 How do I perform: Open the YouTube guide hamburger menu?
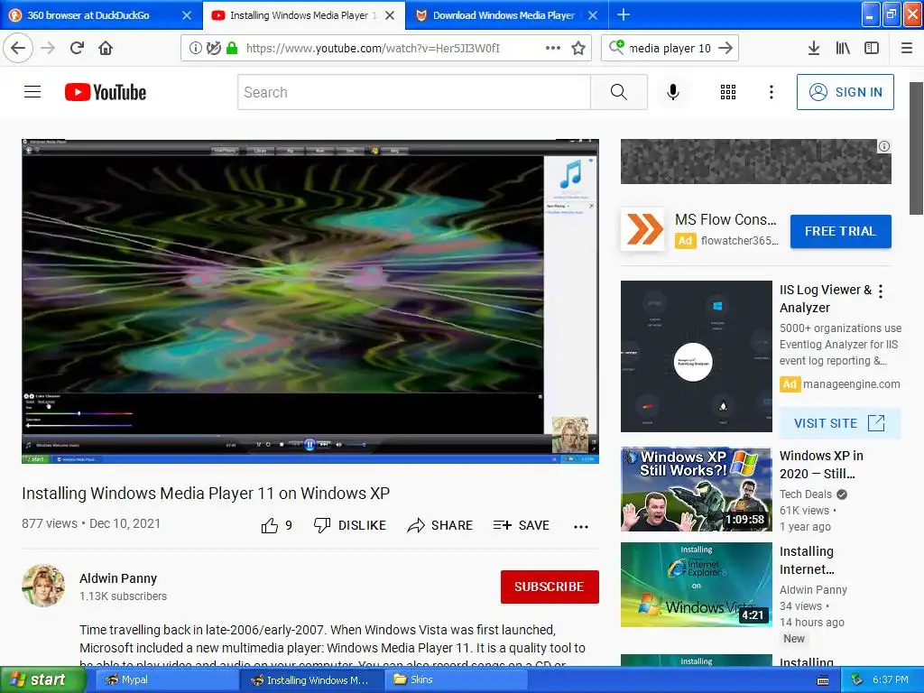point(32,92)
